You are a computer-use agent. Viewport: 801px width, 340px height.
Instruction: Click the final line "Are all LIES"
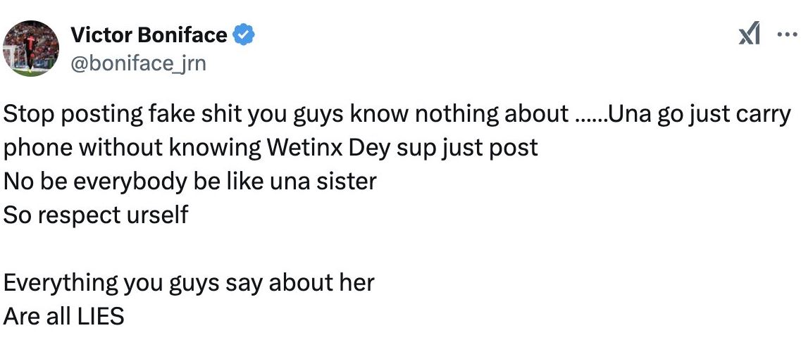(63, 316)
